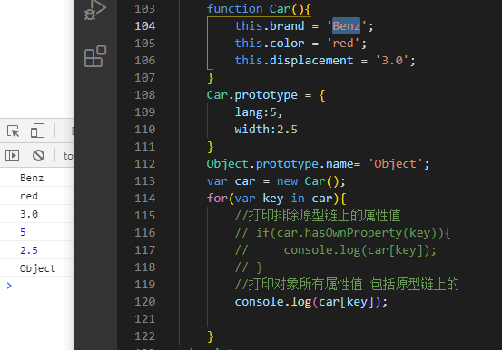
Task: Click 'console.log(car[key]);' on line 120
Action: (311, 302)
